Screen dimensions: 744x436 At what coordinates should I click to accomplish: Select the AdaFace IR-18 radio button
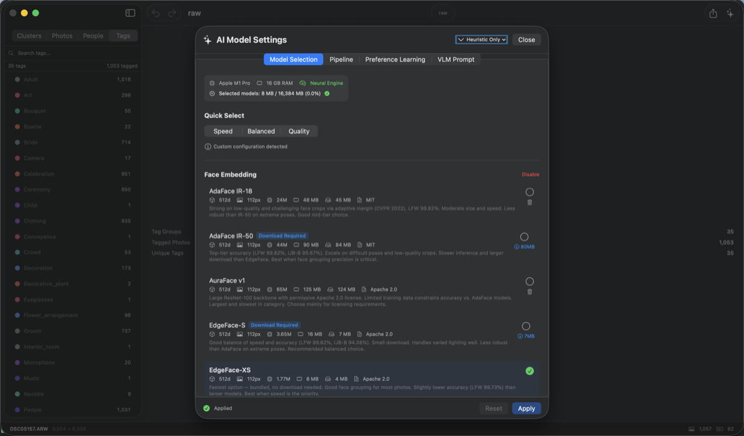pyautogui.click(x=529, y=192)
